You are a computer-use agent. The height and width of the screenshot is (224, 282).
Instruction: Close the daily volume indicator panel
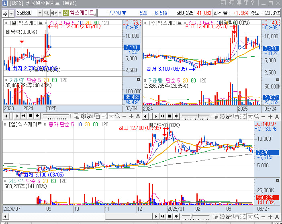coord(278,180)
